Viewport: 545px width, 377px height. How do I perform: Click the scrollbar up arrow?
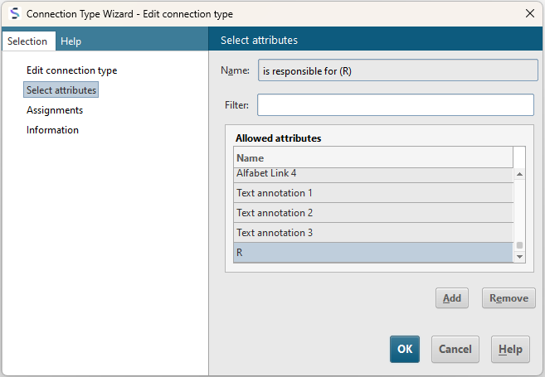point(519,174)
